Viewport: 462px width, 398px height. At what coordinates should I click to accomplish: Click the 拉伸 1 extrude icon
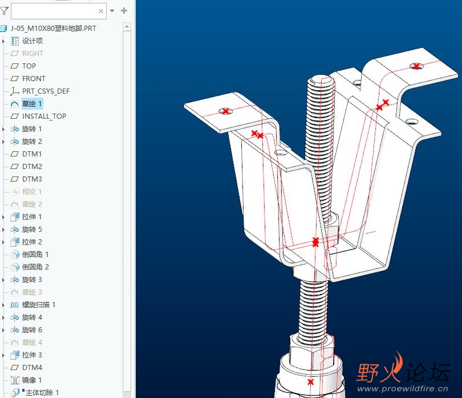pos(15,217)
